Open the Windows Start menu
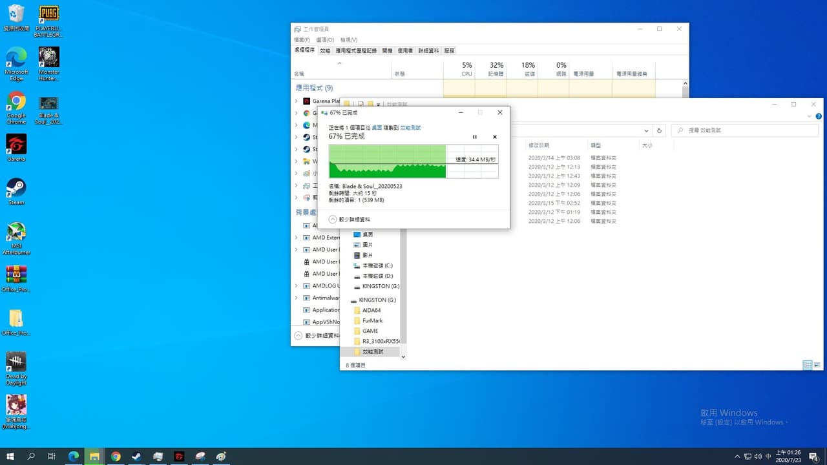Viewport: 827px width, 465px height. 10,456
